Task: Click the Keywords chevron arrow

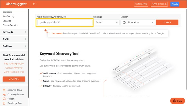Action: (26, 32)
